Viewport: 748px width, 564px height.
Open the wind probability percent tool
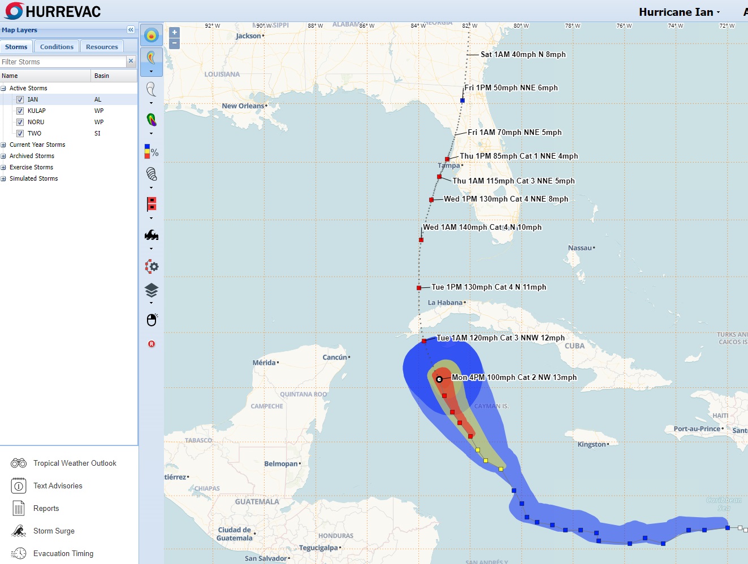pyautogui.click(x=151, y=151)
